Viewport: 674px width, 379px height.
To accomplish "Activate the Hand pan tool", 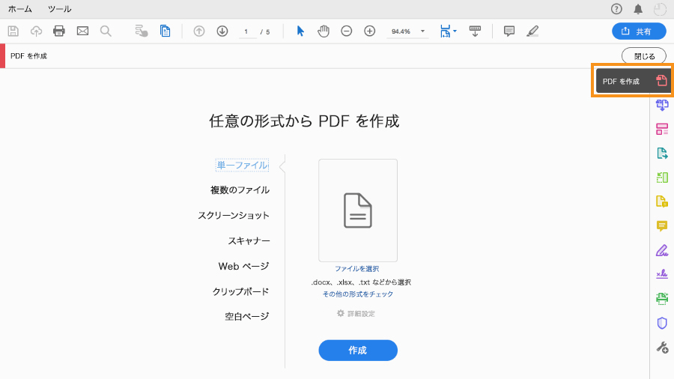I will (324, 31).
